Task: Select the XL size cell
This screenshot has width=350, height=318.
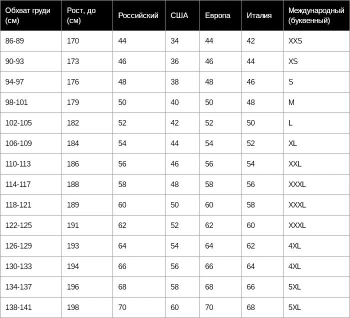Action: point(316,143)
